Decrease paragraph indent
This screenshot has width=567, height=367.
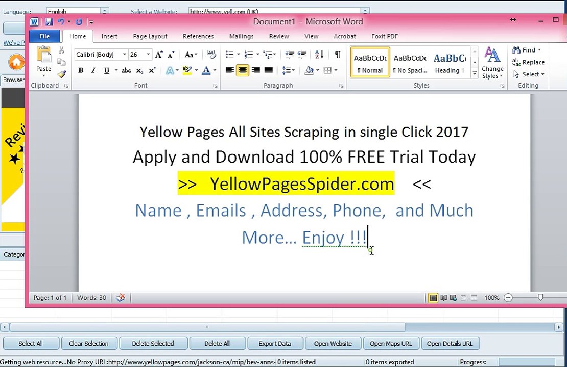click(x=290, y=55)
